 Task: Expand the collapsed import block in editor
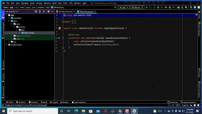pyautogui.click(x=74, y=22)
